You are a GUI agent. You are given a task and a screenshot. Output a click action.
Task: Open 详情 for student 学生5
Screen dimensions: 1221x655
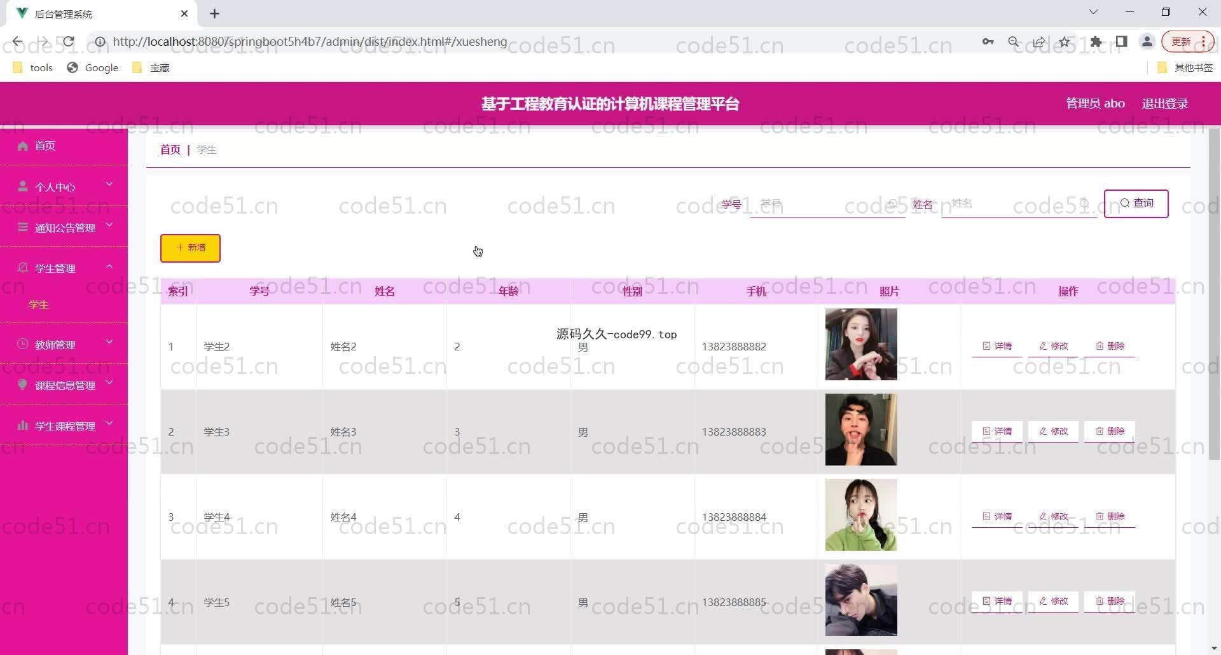point(997,601)
